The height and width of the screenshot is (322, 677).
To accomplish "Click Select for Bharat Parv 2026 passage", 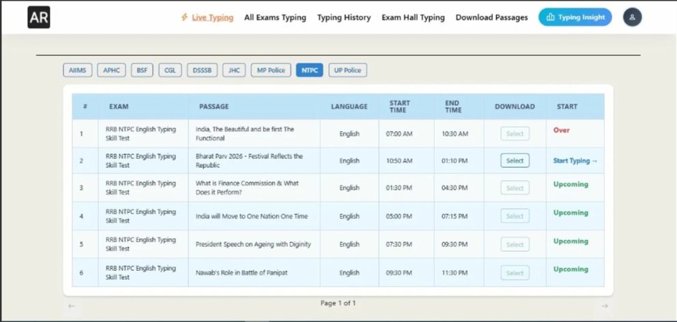I will (515, 160).
